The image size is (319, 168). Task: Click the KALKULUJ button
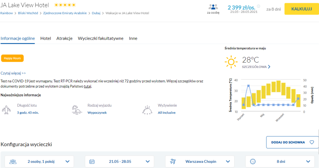pos(302,9)
